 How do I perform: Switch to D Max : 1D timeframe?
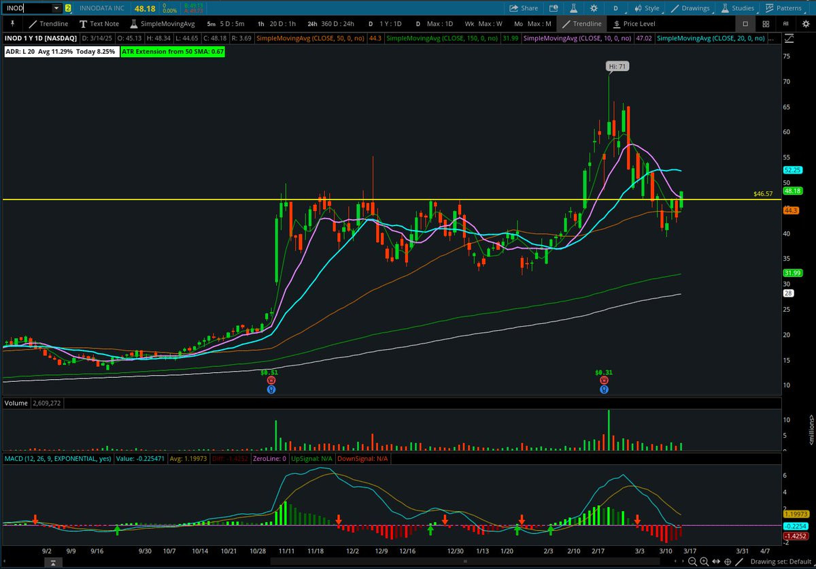435,24
